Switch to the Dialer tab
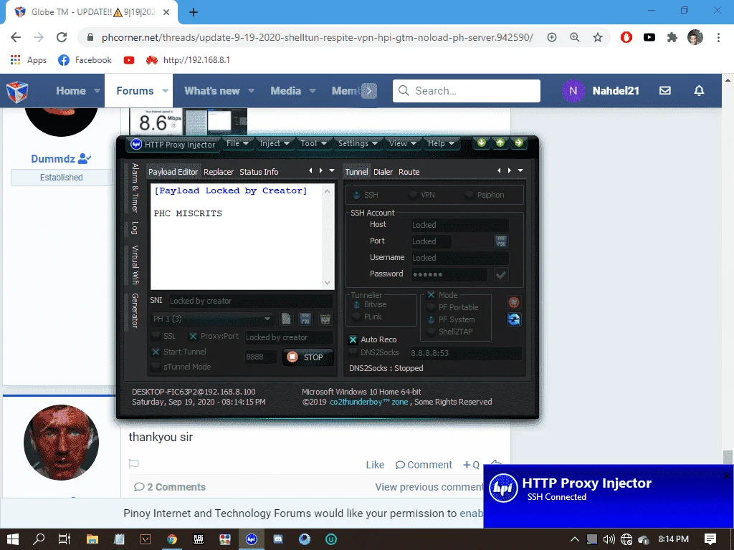The height and width of the screenshot is (550, 734). pyautogui.click(x=383, y=172)
